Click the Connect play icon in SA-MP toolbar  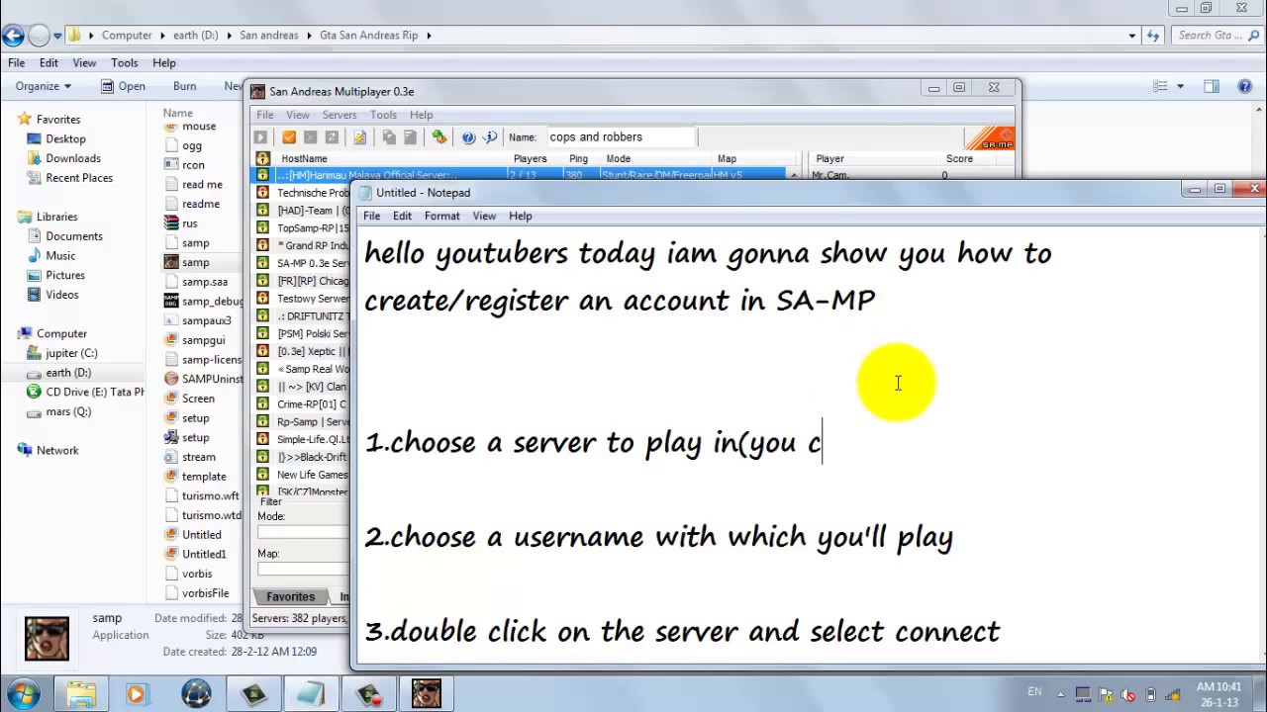point(261,137)
